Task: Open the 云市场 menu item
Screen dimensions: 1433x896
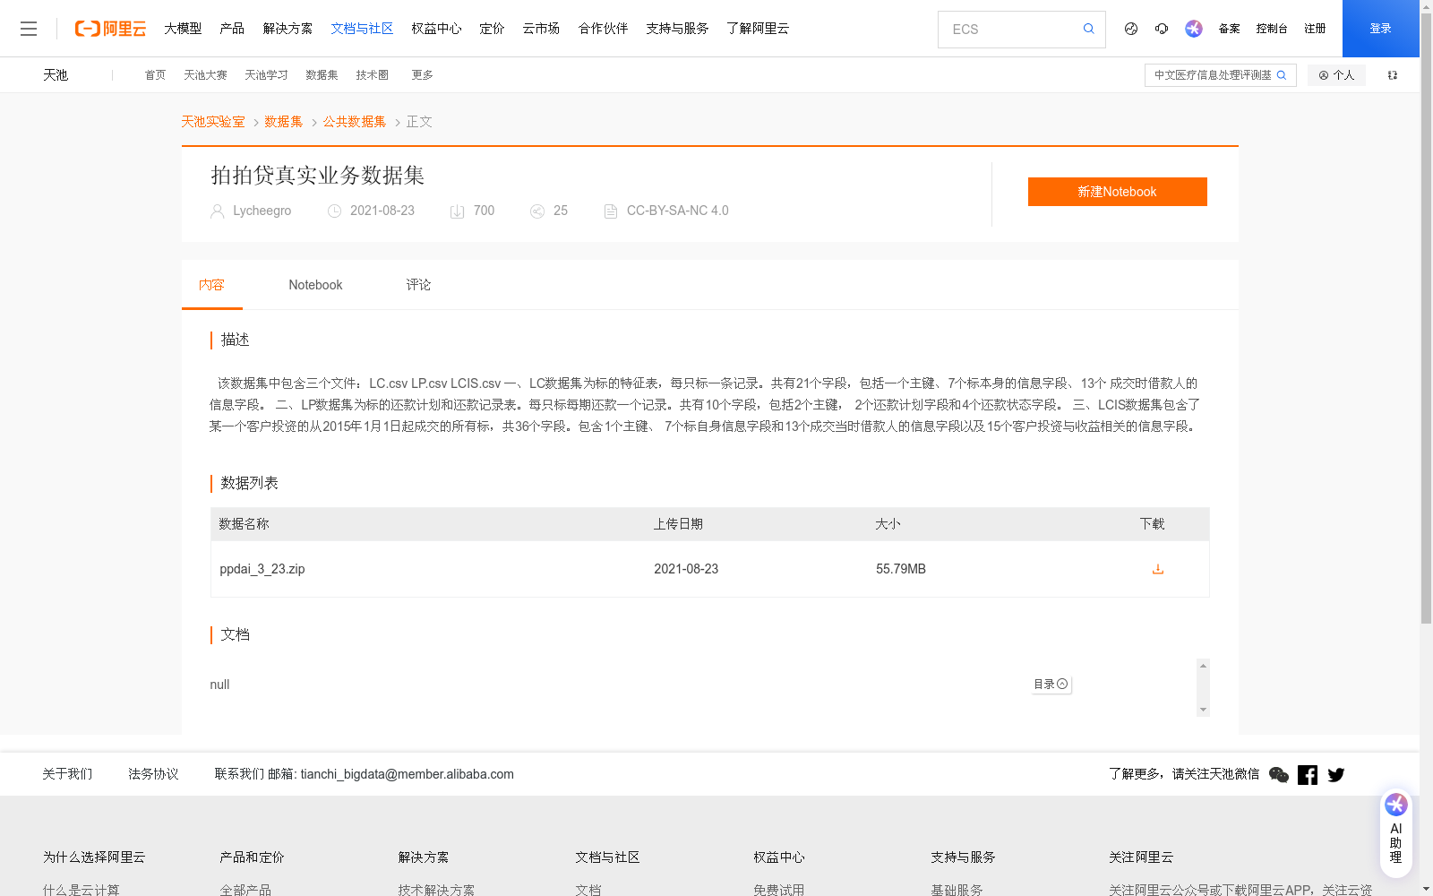Action: click(541, 29)
